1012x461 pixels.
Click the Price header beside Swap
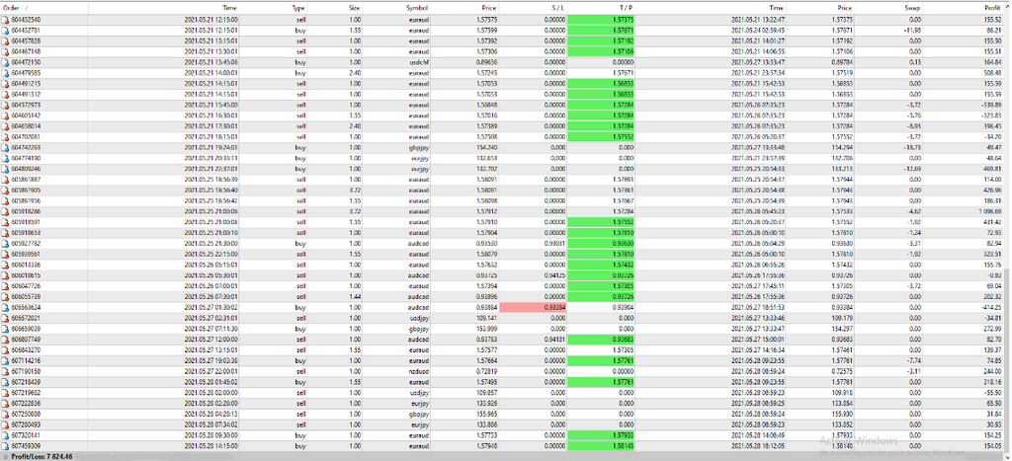[845, 8]
